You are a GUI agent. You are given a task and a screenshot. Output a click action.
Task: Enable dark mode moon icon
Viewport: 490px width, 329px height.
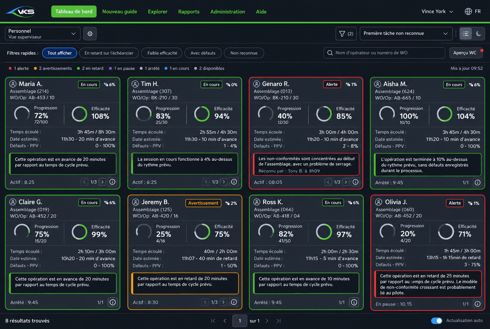click(478, 34)
